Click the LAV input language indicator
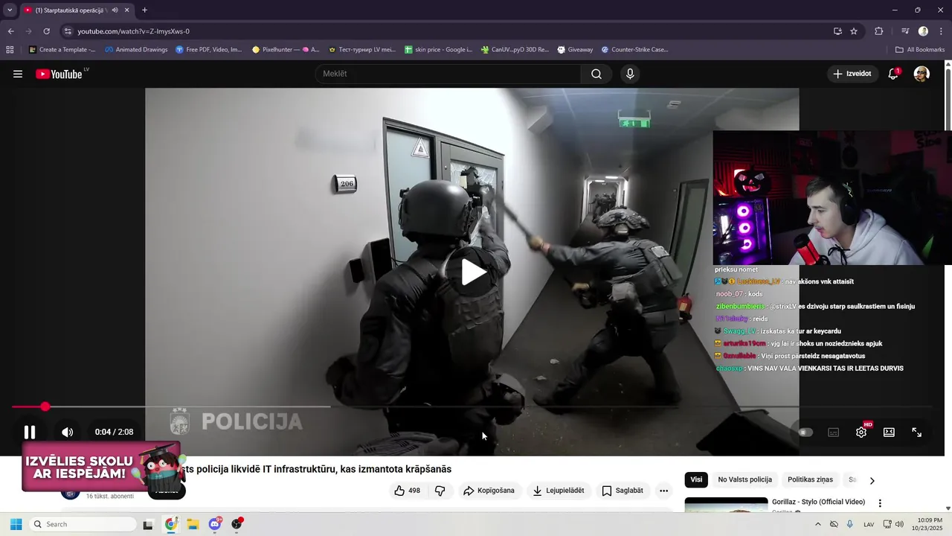 coord(869,524)
